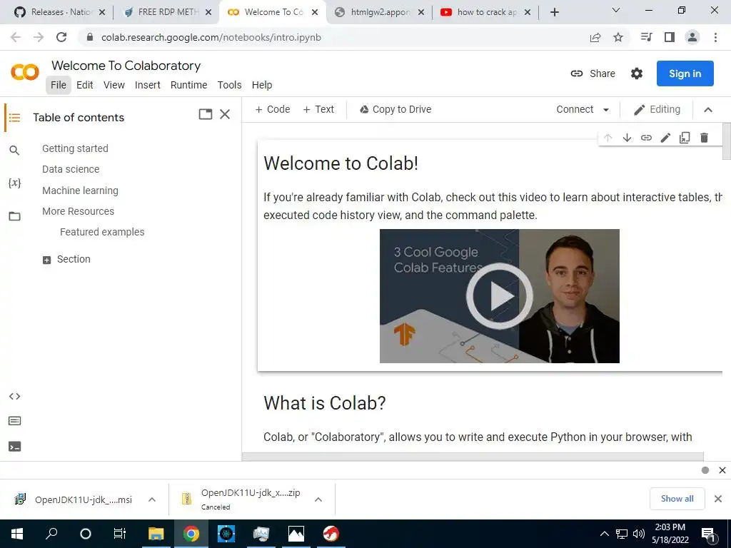
Task: Go to More Resources section
Action: coord(78,211)
